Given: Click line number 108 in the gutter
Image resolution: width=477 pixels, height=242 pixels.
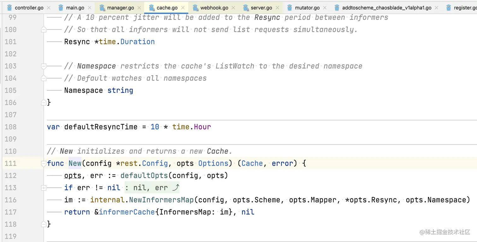Looking at the screenshot, I should click(10, 127).
